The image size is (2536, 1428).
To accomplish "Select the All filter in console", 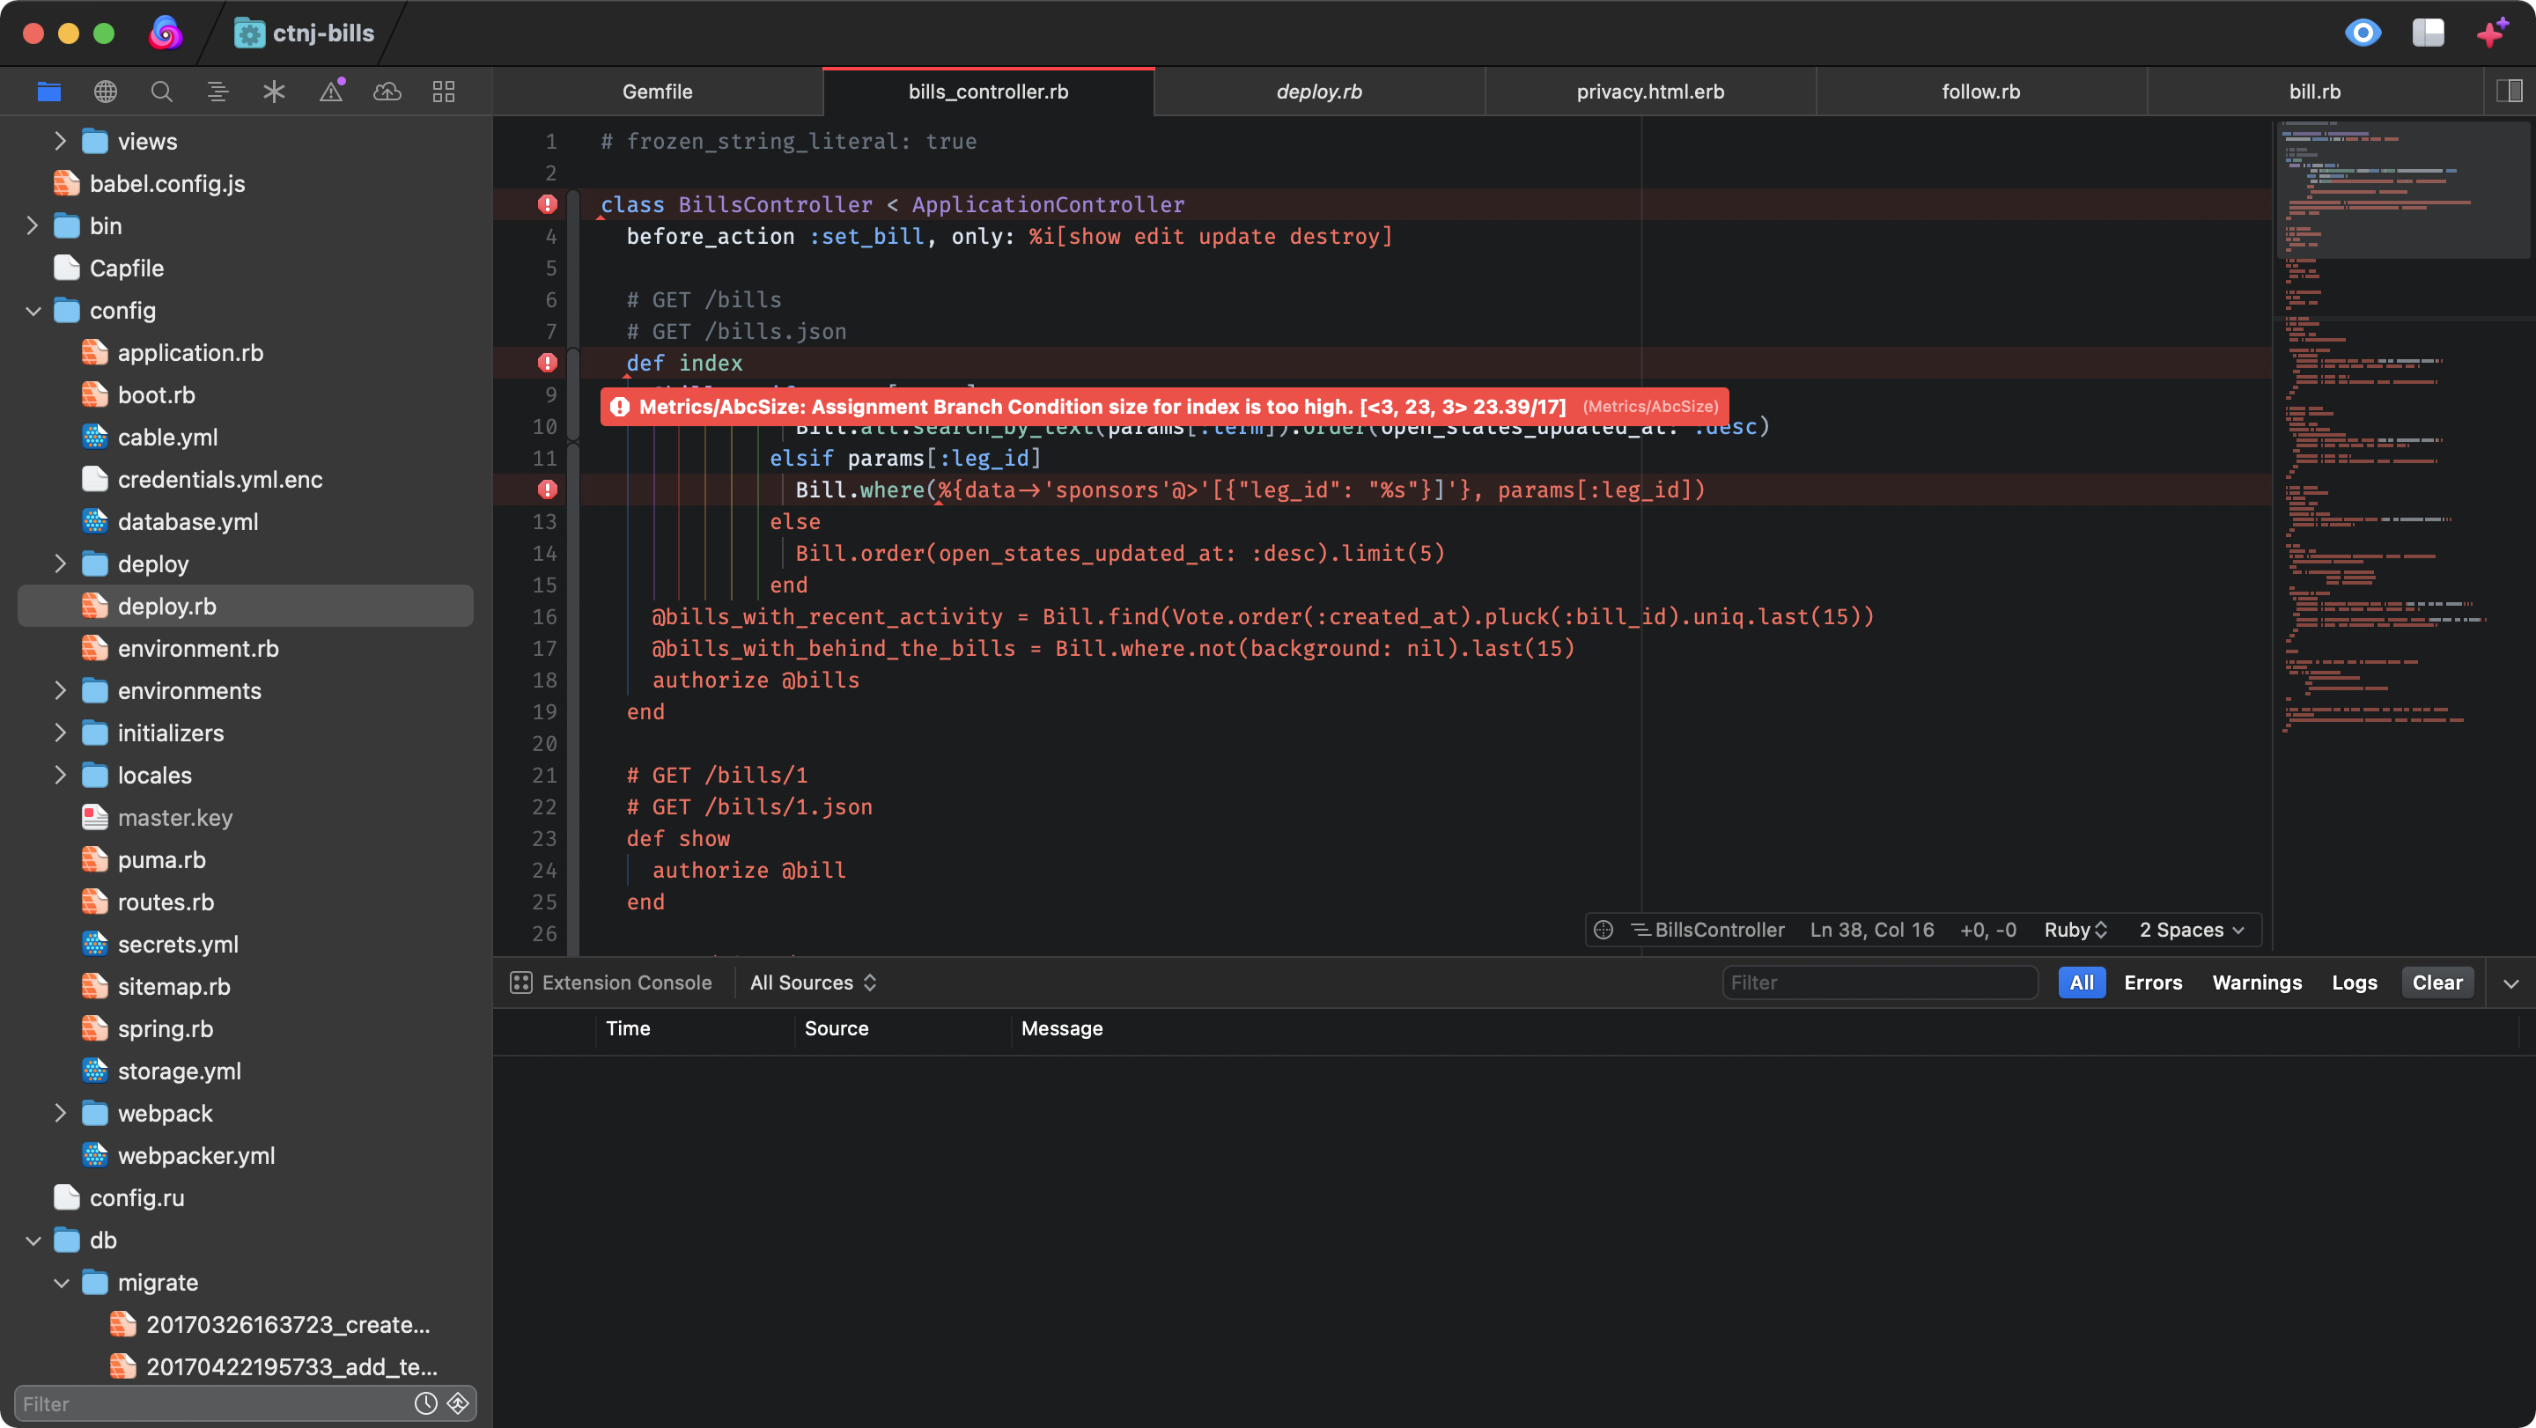I will pos(2081,983).
